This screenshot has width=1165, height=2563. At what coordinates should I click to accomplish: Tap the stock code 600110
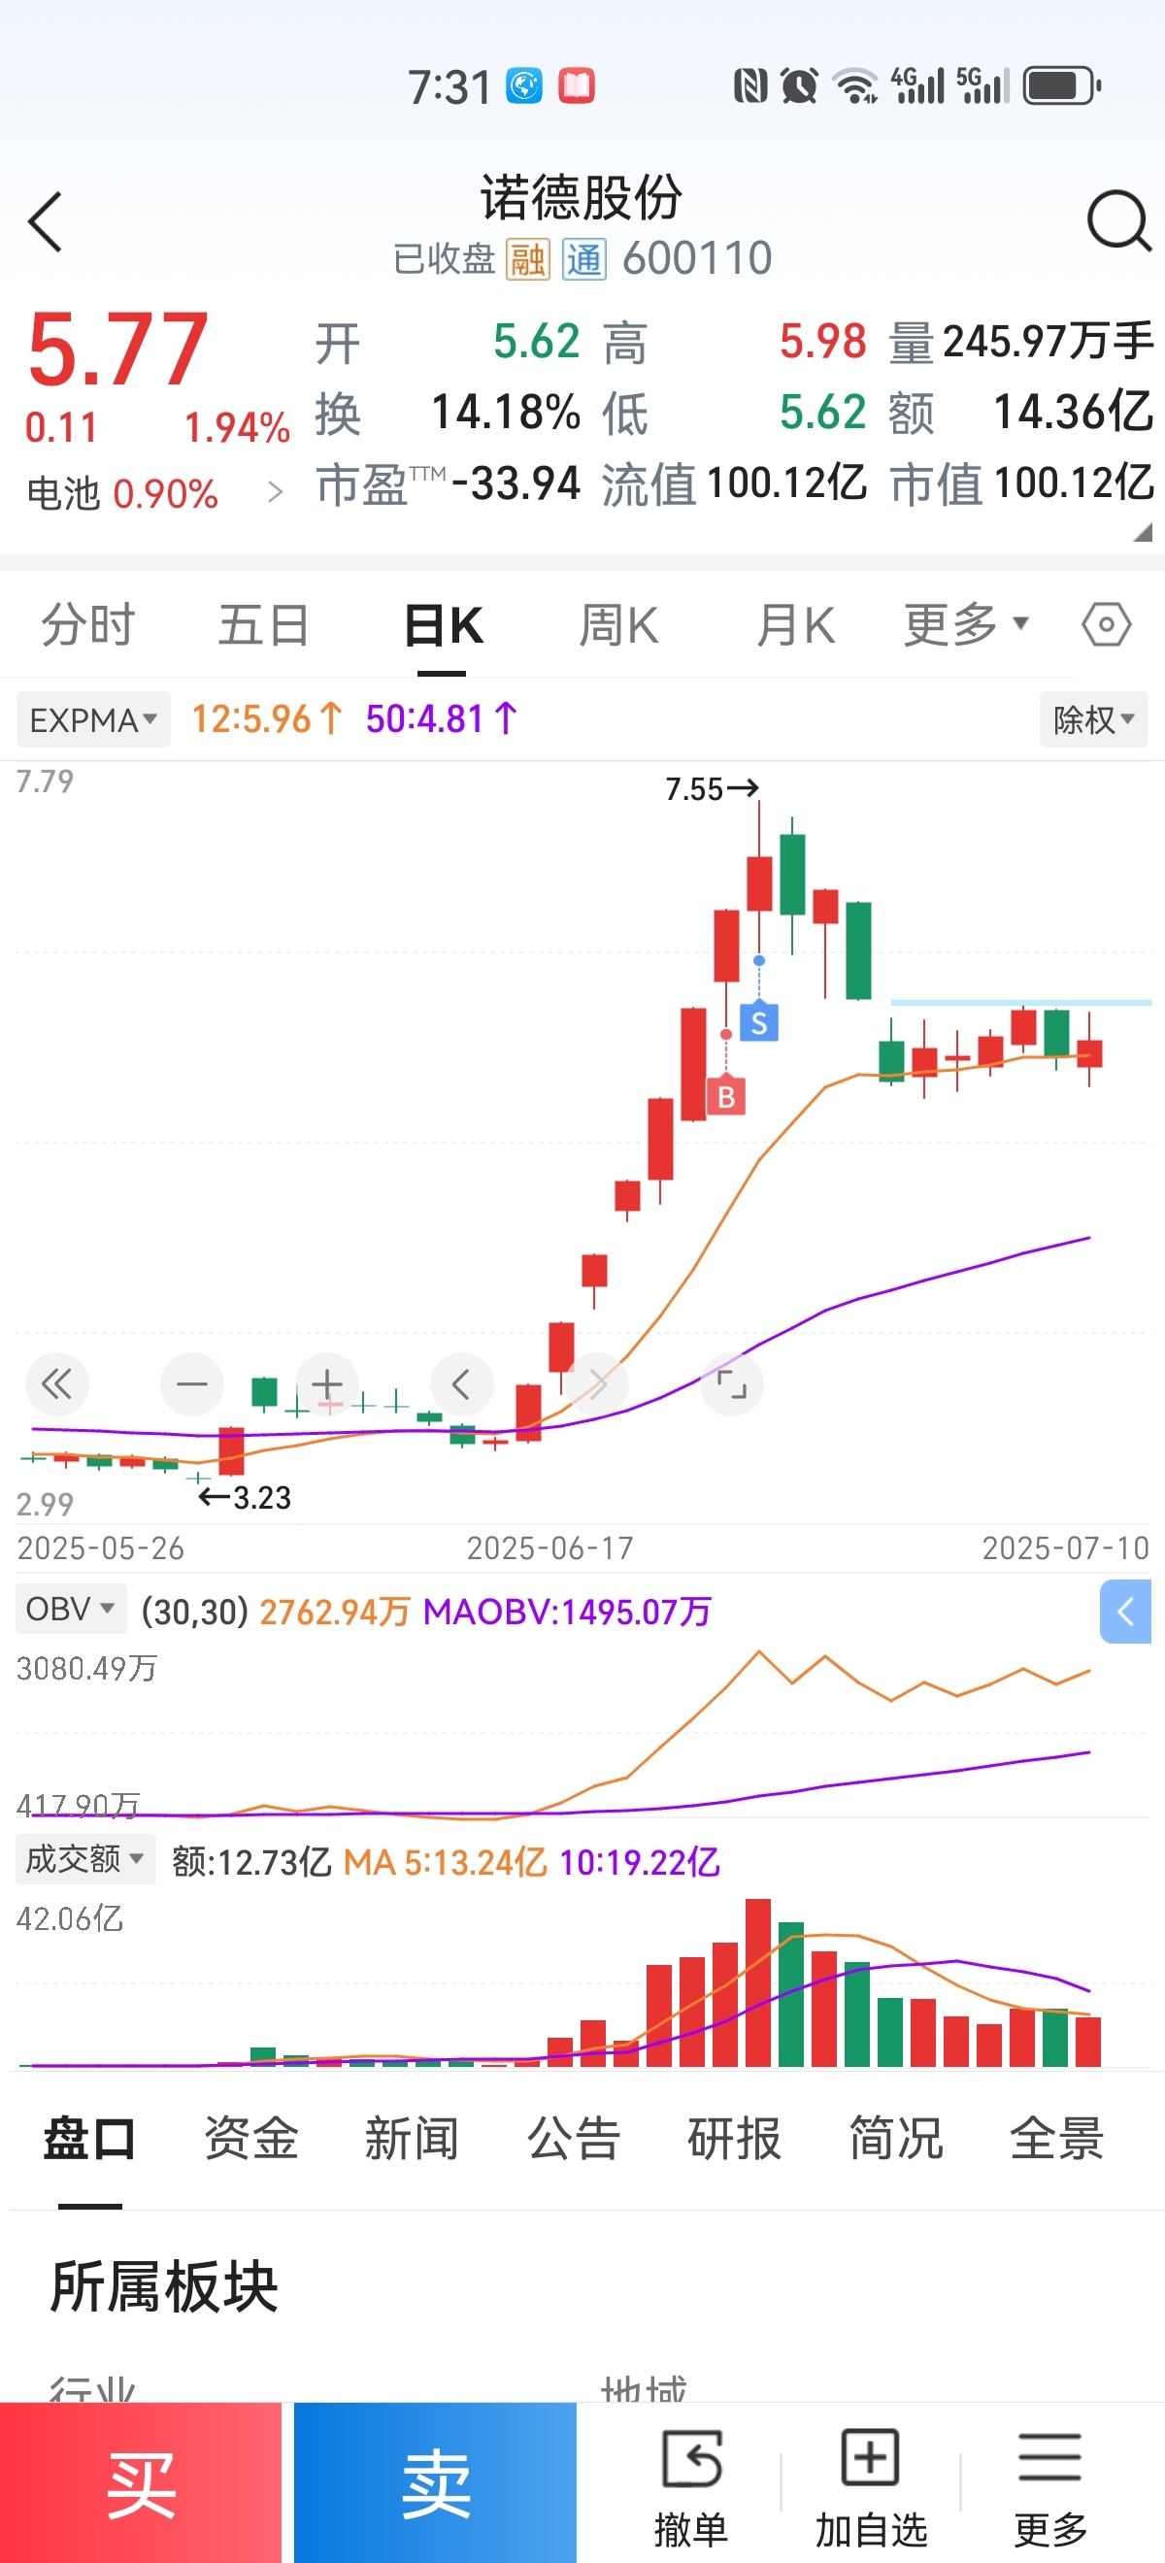click(x=697, y=258)
